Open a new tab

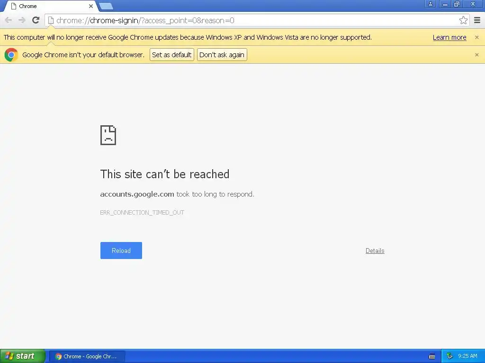coord(106,6)
